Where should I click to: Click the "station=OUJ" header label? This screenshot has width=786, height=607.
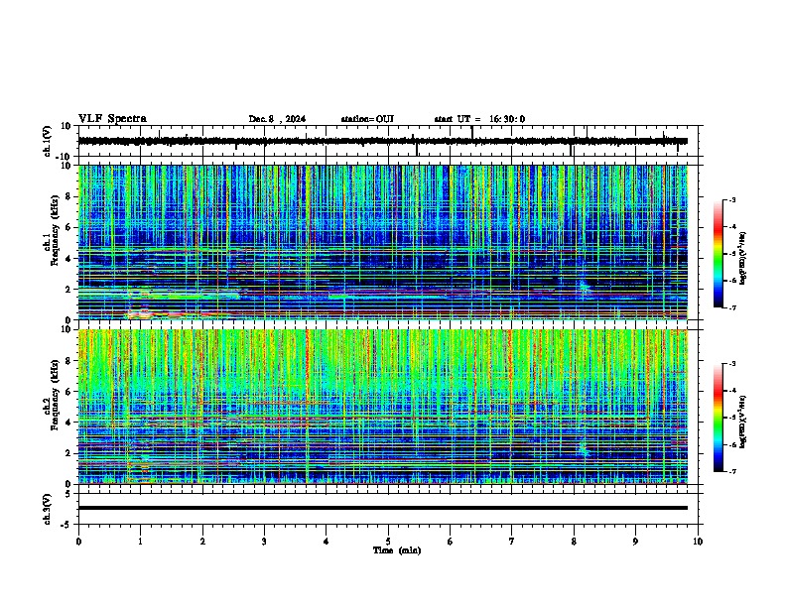367,119
